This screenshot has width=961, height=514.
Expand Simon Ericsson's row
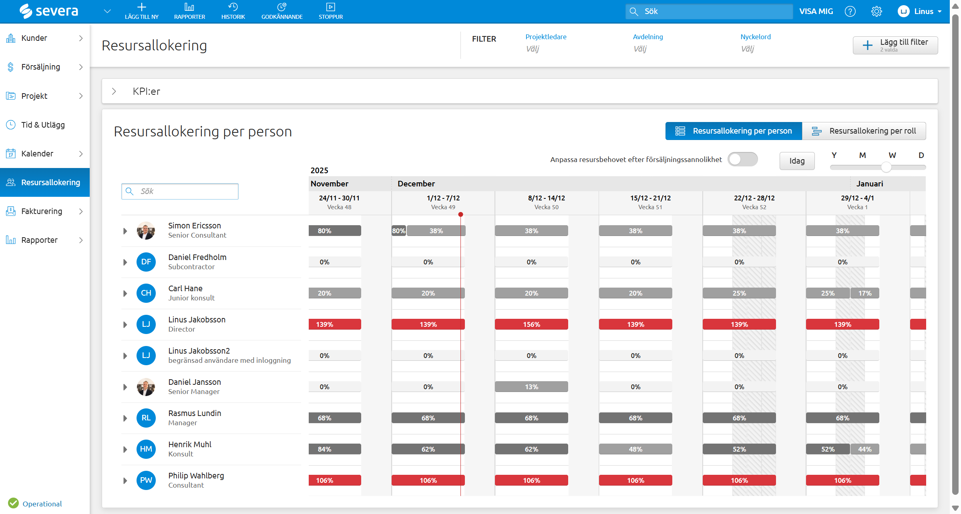pos(125,231)
